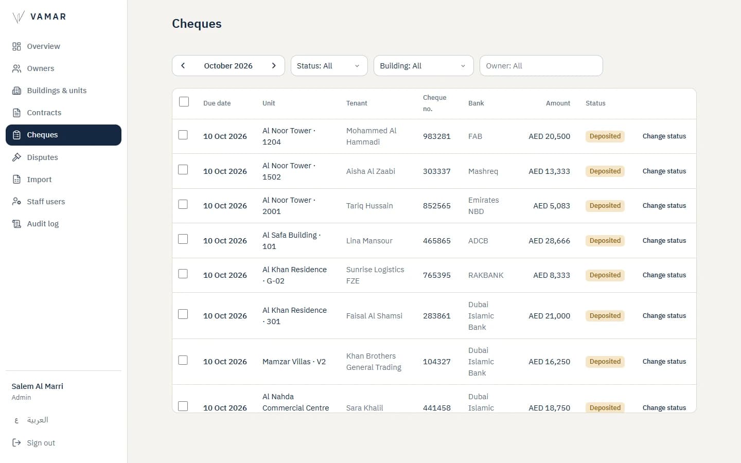This screenshot has height=463, width=741.
Task: Navigate to Owners in sidebar
Action: pyautogui.click(x=63, y=68)
